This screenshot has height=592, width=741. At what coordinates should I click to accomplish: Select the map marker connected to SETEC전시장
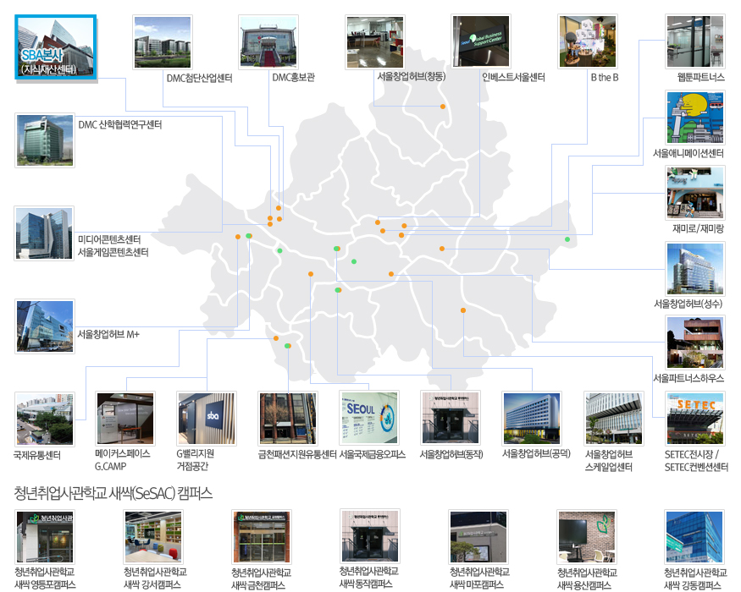tap(463, 310)
